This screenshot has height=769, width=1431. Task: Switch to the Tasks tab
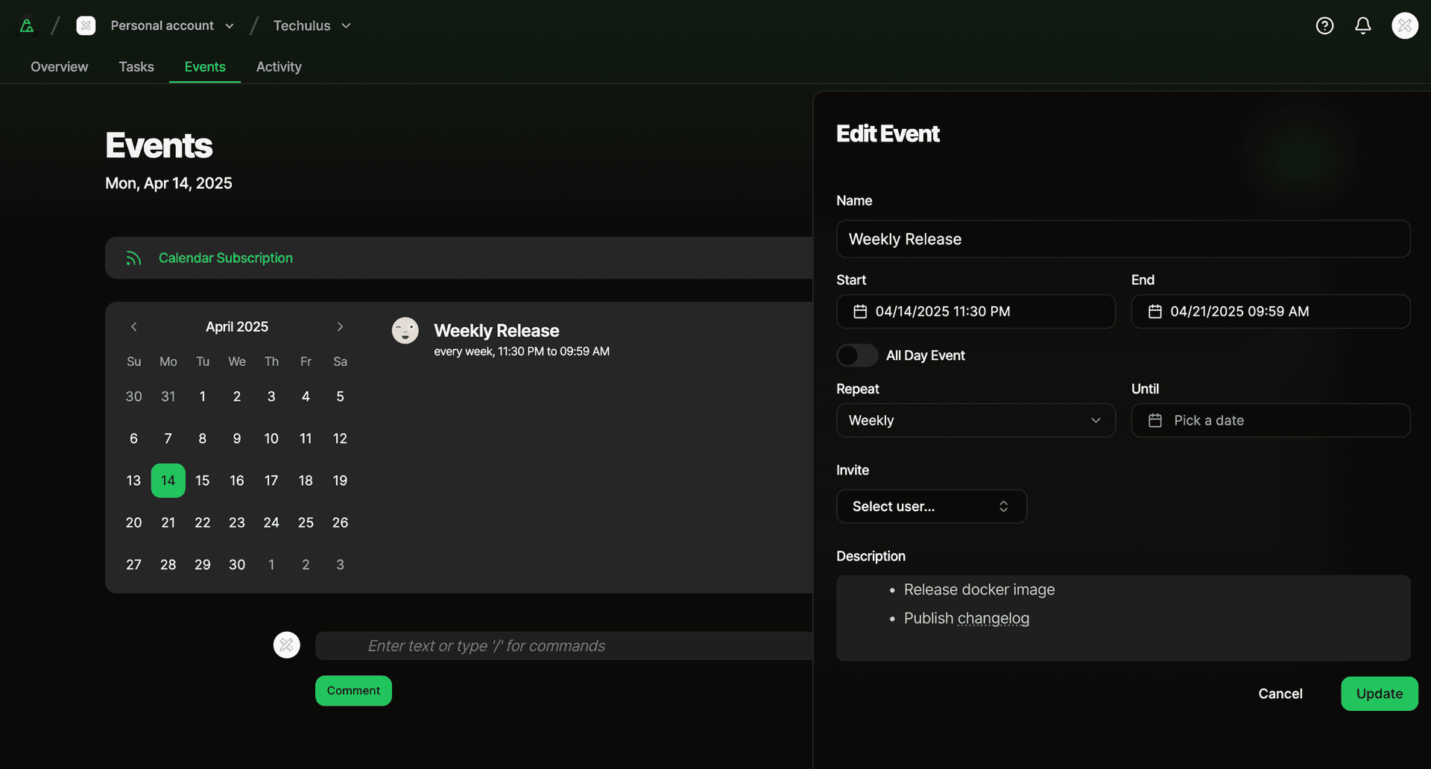pos(136,66)
